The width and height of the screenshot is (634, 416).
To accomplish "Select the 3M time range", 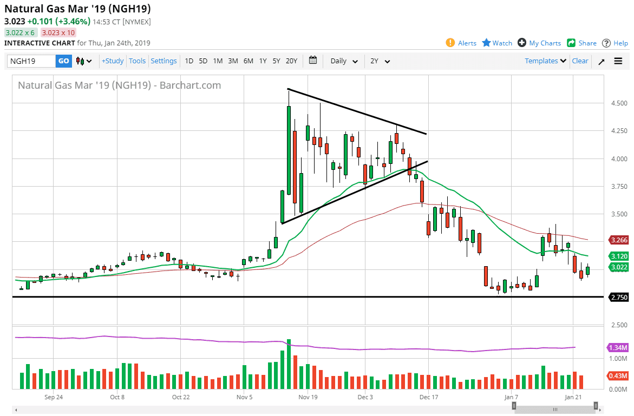I will pos(233,61).
